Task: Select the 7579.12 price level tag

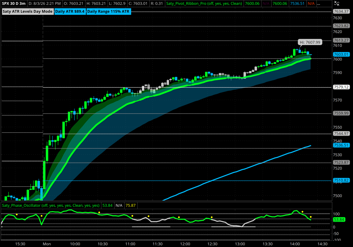Action: pos(341,87)
